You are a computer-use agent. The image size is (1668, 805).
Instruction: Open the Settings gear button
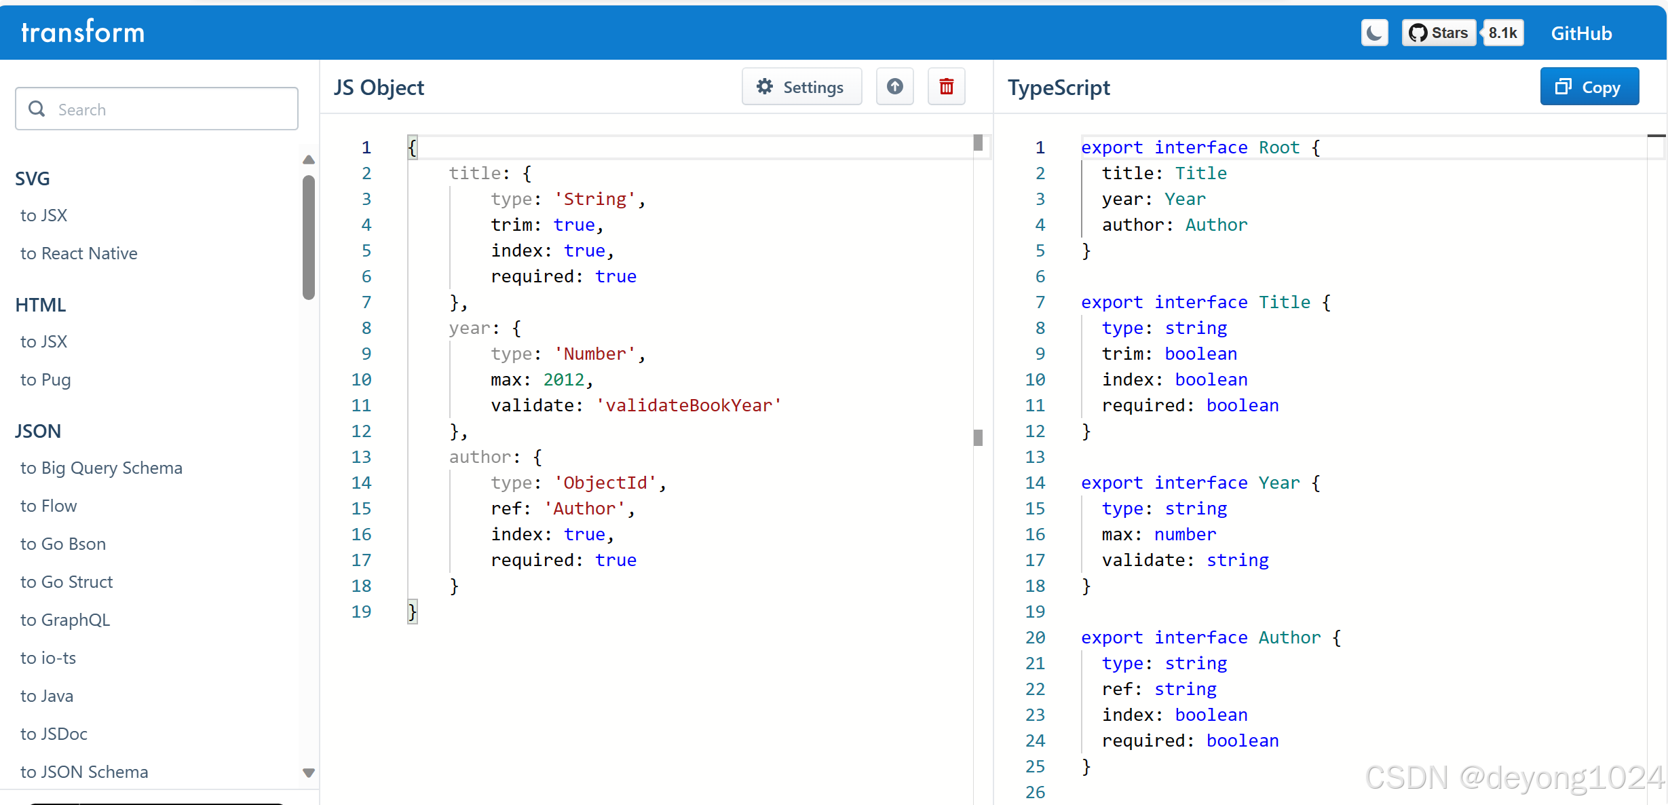[x=801, y=87]
